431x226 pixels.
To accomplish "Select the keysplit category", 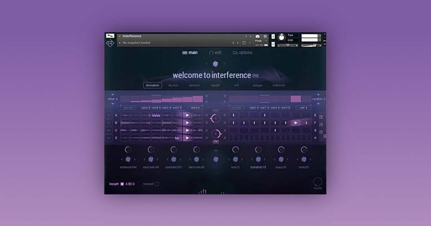I will (215, 85).
